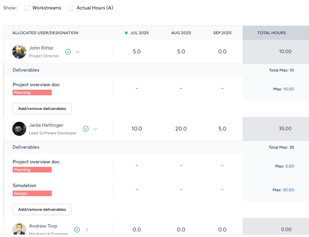Click Add/remove deliverables under John Ritter
Viewport: 309px width, 237px height.
tap(42, 109)
